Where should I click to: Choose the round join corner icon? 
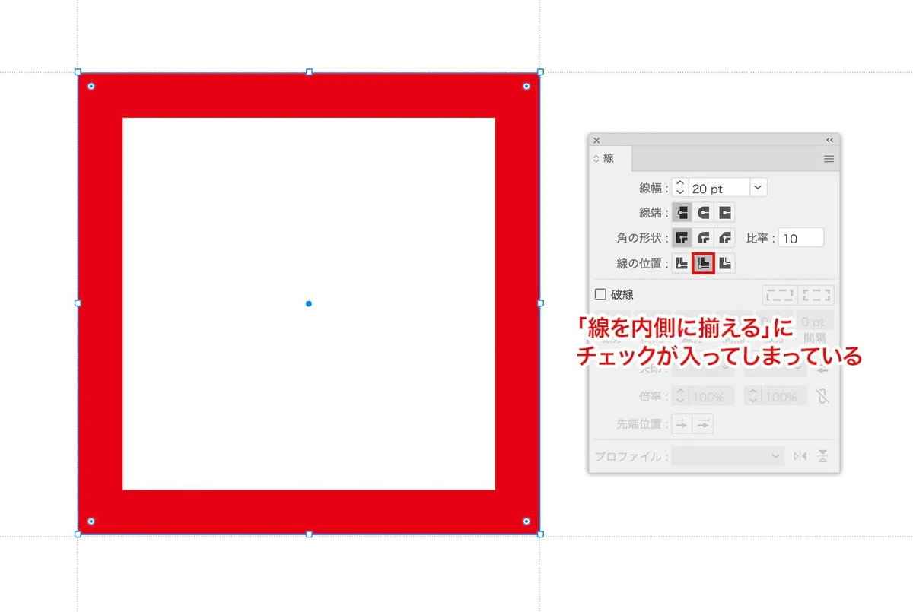click(x=704, y=238)
